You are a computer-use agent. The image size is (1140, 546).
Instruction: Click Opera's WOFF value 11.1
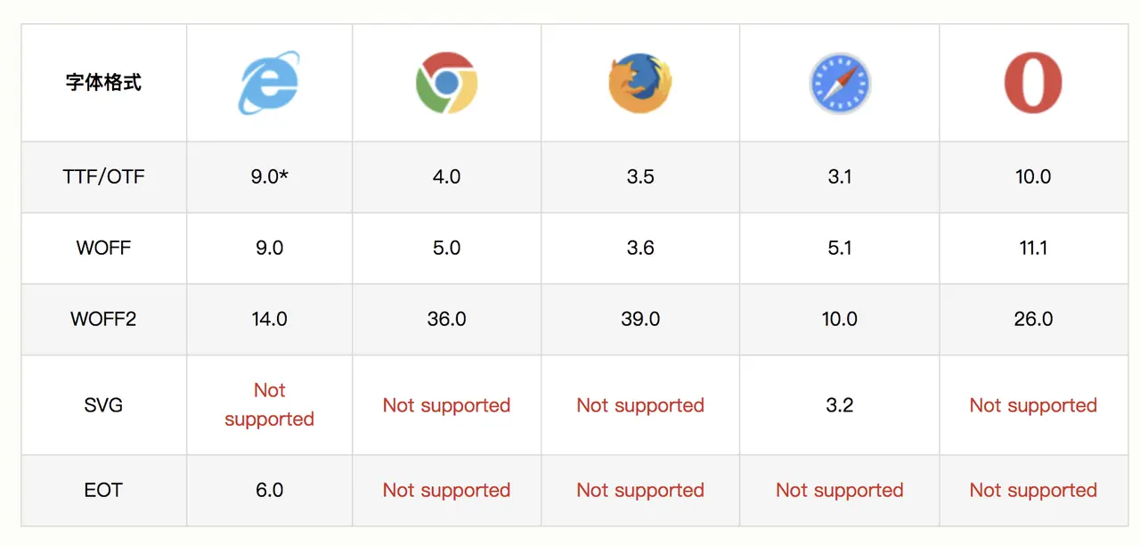(x=1033, y=248)
